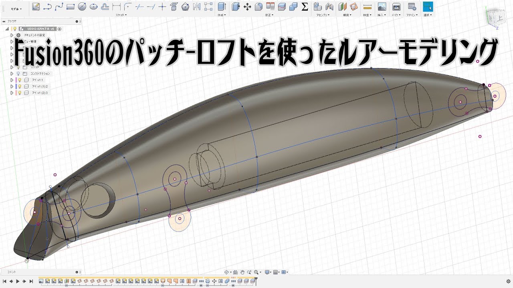Toggle visibility bulb for コンストラクション folder
513x288 pixels.
18,74
